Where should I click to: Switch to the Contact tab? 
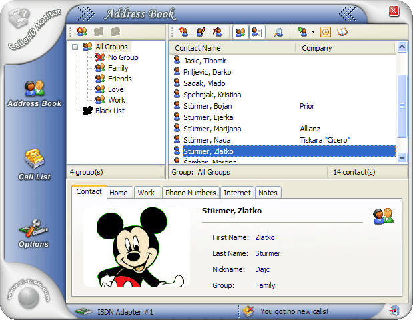[x=89, y=191]
